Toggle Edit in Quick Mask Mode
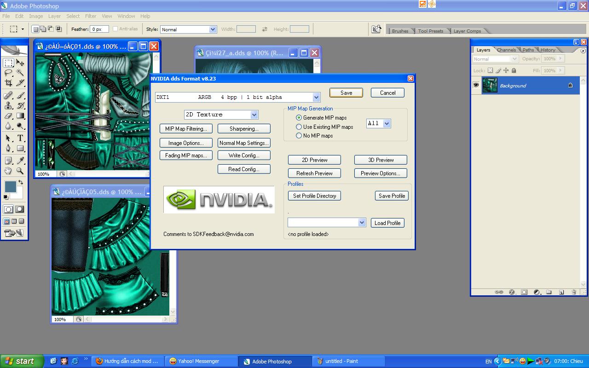This screenshot has height=368, width=589. coord(20,209)
